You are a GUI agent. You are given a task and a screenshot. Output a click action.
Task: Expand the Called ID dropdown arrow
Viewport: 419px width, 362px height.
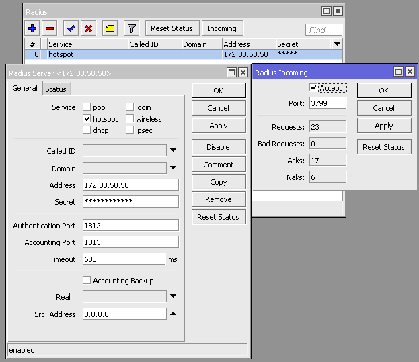(x=173, y=150)
